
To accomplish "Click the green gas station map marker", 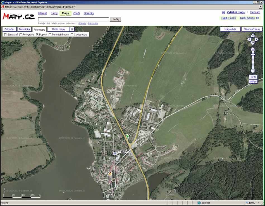I will tap(127, 136).
